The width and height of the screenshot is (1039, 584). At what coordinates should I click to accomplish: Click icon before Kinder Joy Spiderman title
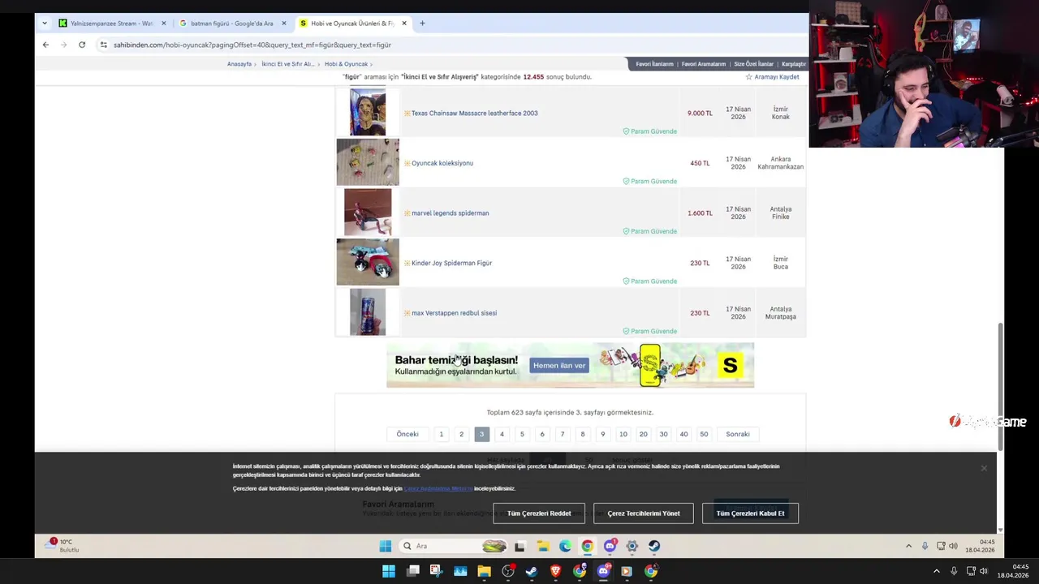click(x=407, y=263)
